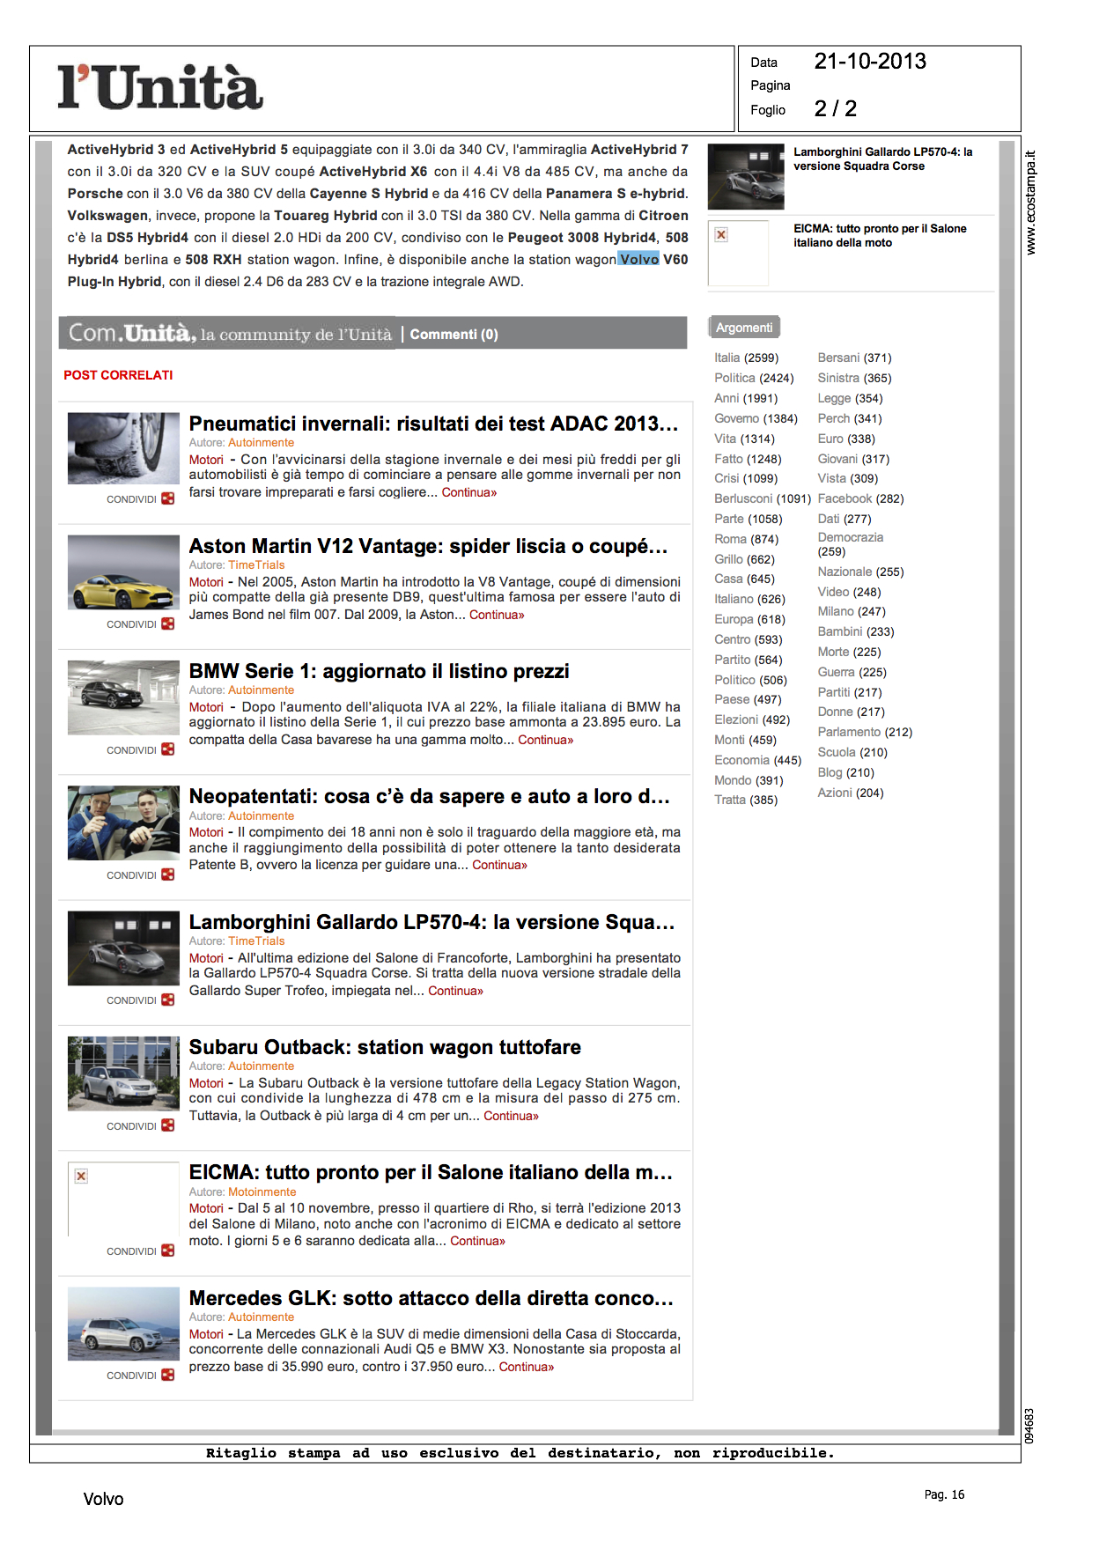This screenshot has height=1542, width=1099.
Task: Click the Italia (2599) topic link
Action: tap(746, 358)
